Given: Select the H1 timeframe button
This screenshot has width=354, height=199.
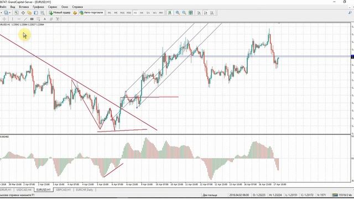Looking at the screenshot, I should click(135, 13).
